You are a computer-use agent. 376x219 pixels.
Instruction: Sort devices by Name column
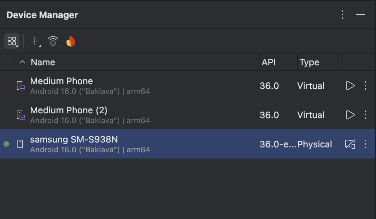click(x=43, y=62)
